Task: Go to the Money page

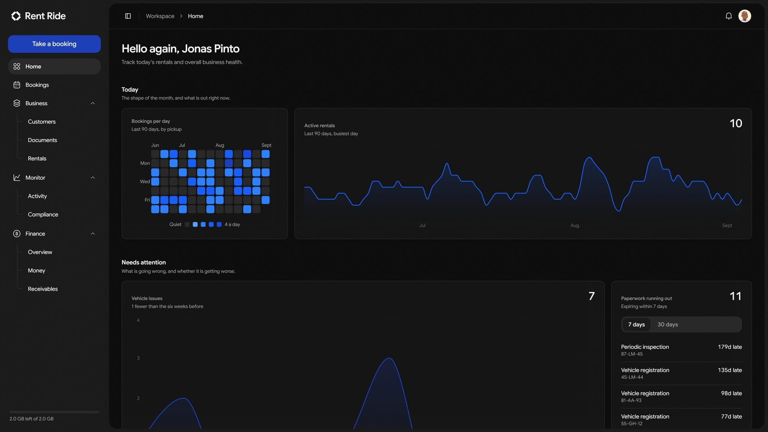Action: click(x=36, y=270)
